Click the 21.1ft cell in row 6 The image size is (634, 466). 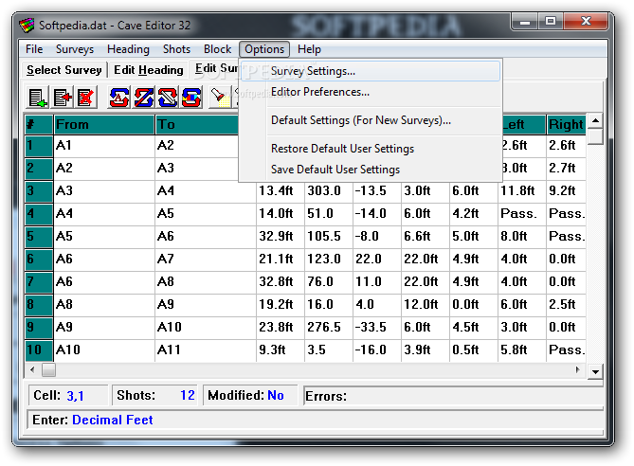(x=280, y=260)
